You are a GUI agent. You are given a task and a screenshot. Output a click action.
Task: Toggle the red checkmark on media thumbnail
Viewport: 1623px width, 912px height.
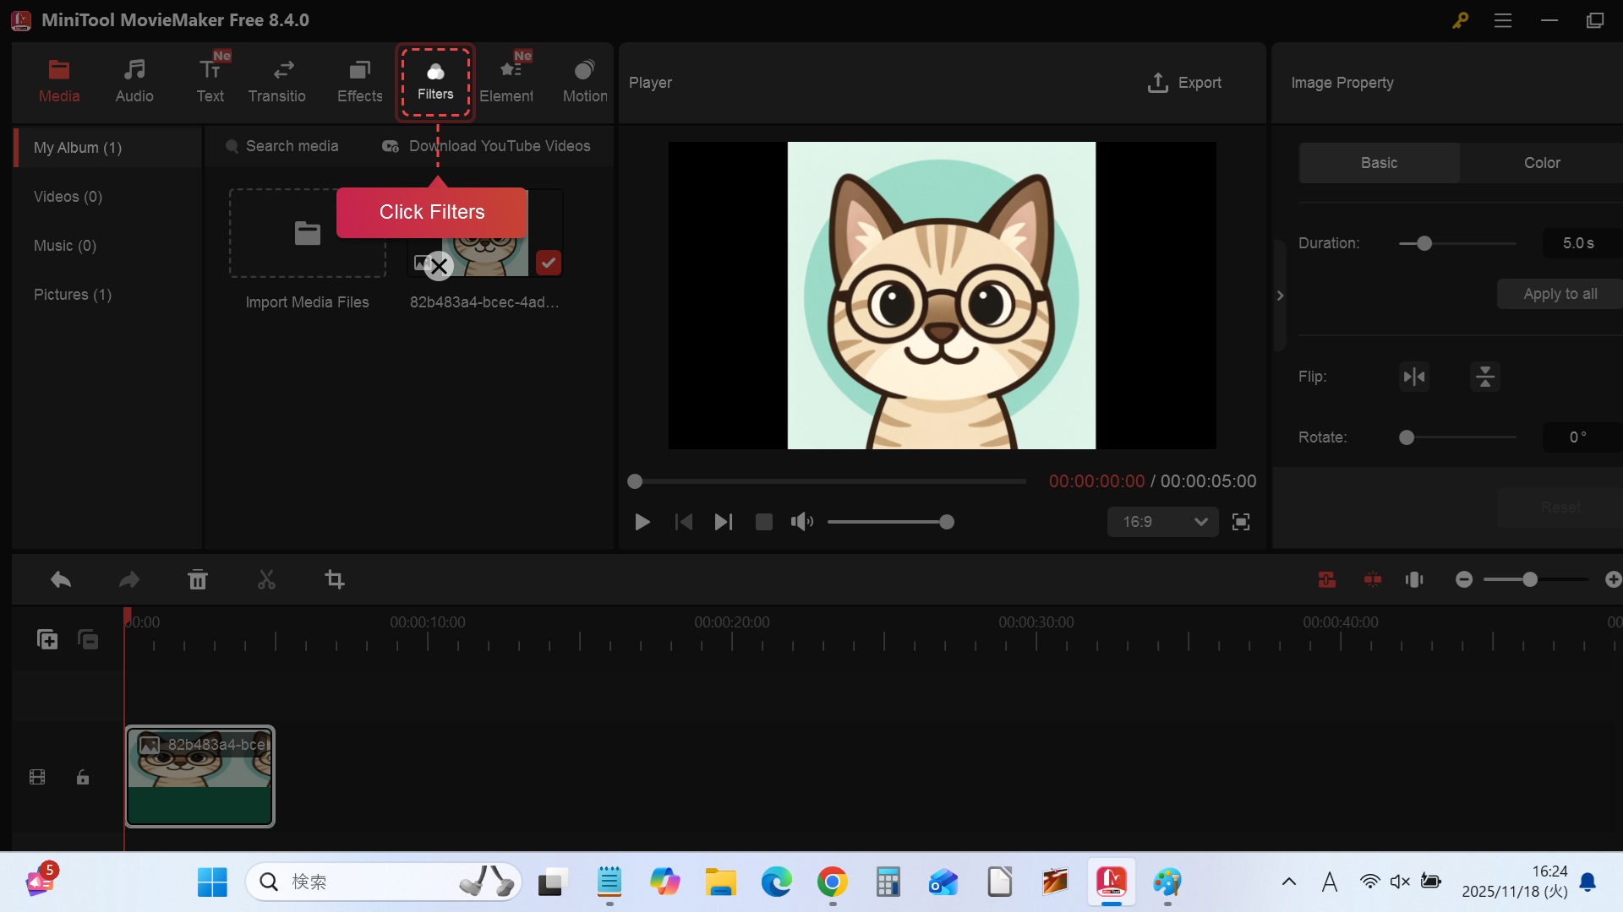tap(548, 263)
